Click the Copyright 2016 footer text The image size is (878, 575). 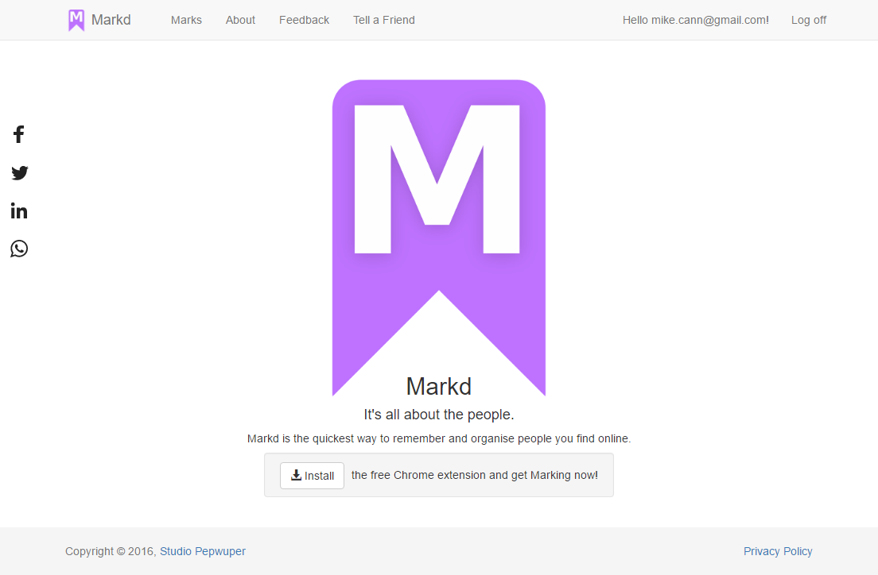pyautogui.click(x=111, y=551)
